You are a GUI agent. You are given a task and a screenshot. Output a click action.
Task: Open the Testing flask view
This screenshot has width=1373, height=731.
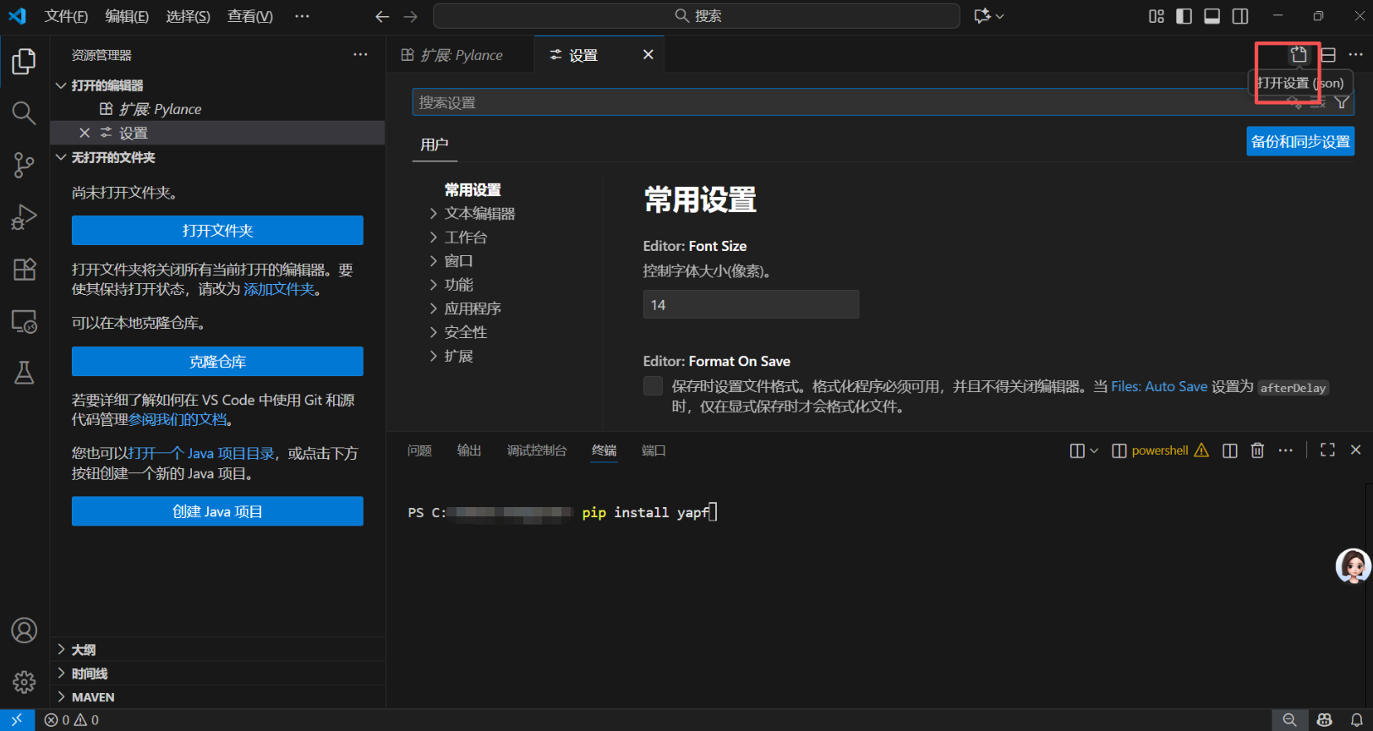24,373
